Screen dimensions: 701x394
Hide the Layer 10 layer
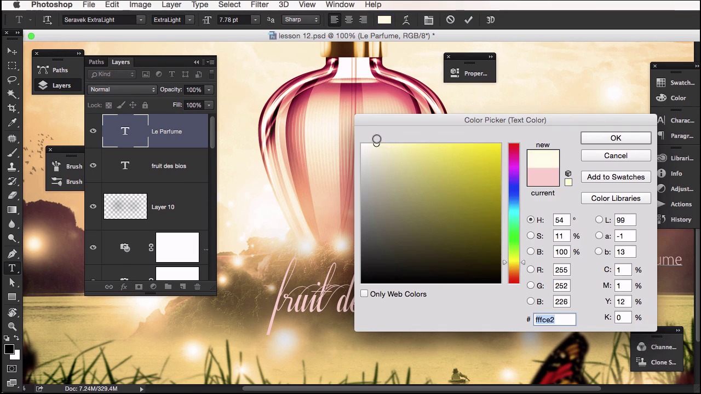(x=93, y=206)
